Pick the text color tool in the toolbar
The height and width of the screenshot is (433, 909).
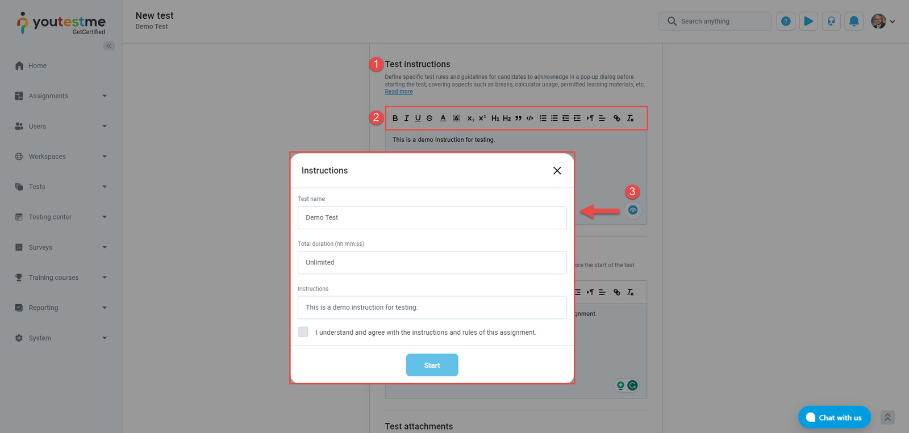click(443, 118)
